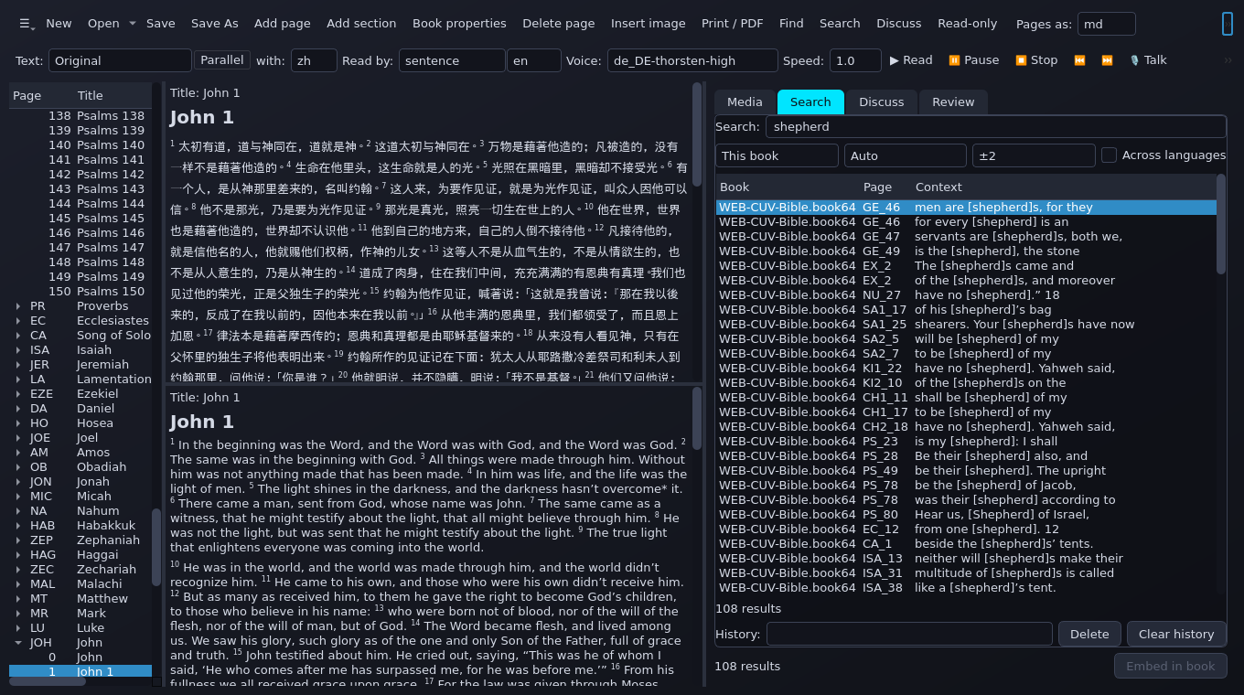The height and width of the screenshot is (695, 1244).
Task: Click the Speed value field
Action: point(855,60)
